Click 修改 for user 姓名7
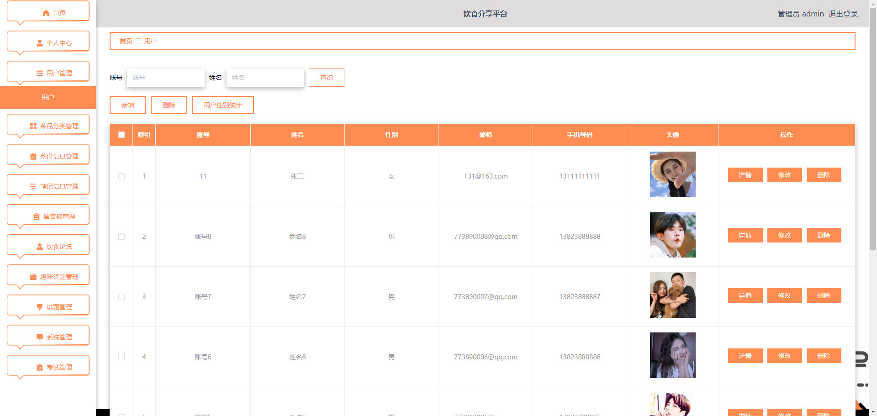Image resolution: width=877 pixels, height=416 pixels. click(x=785, y=295)
